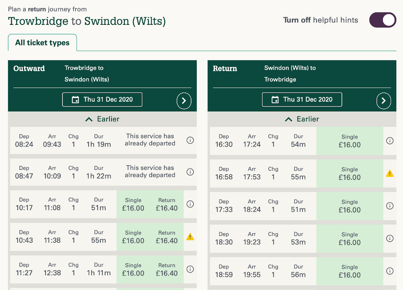Click info icon for 10:17 outward train
The width and height of the screenshot is (403, 290).
click(190, 204)
